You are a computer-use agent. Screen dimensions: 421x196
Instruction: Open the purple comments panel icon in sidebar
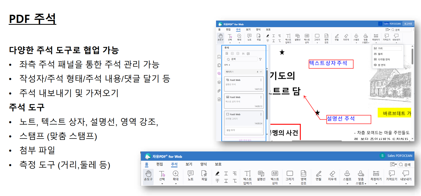click(x=219, y=73)
